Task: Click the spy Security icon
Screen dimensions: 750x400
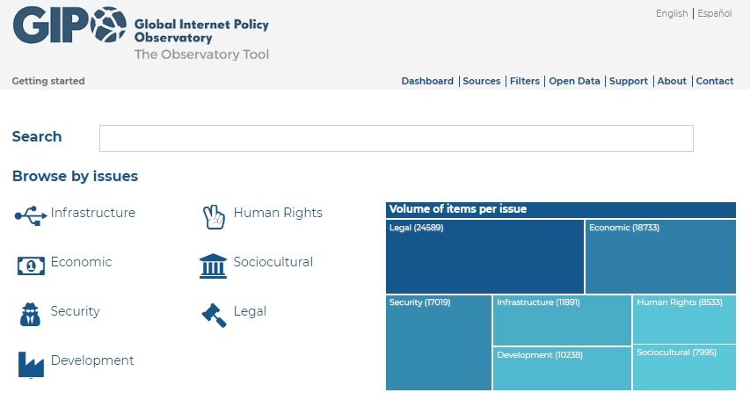Action: (30, 315)
